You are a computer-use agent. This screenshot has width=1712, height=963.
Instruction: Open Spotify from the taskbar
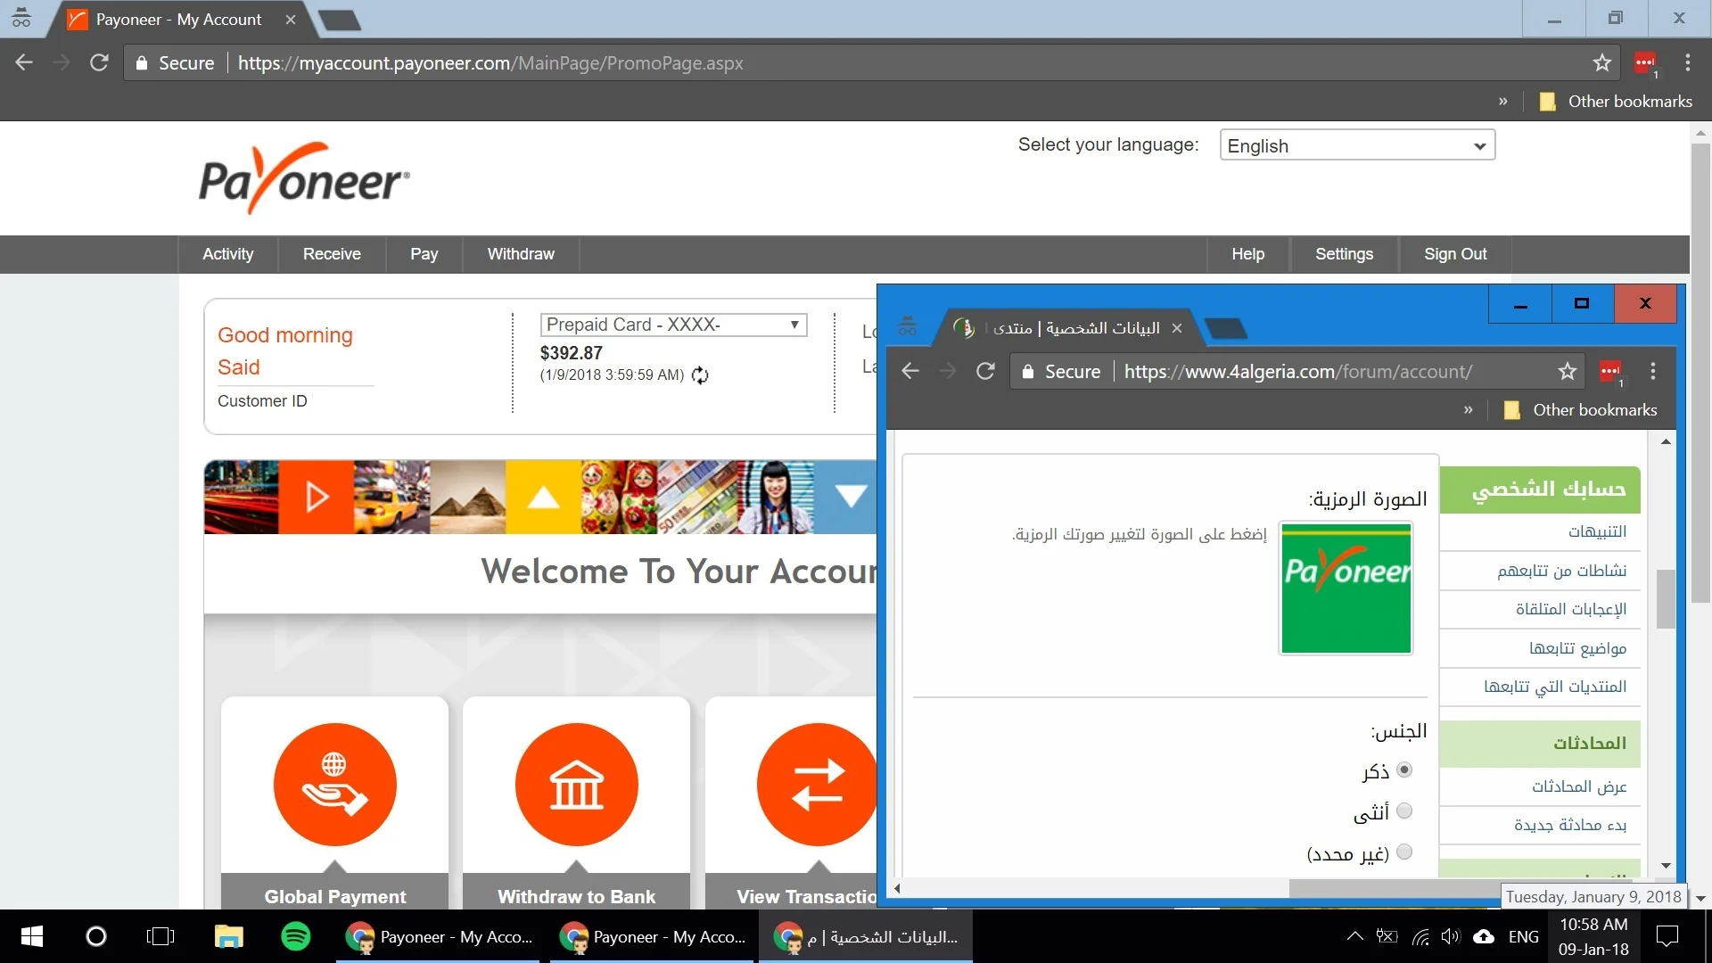tap(295, 936)
